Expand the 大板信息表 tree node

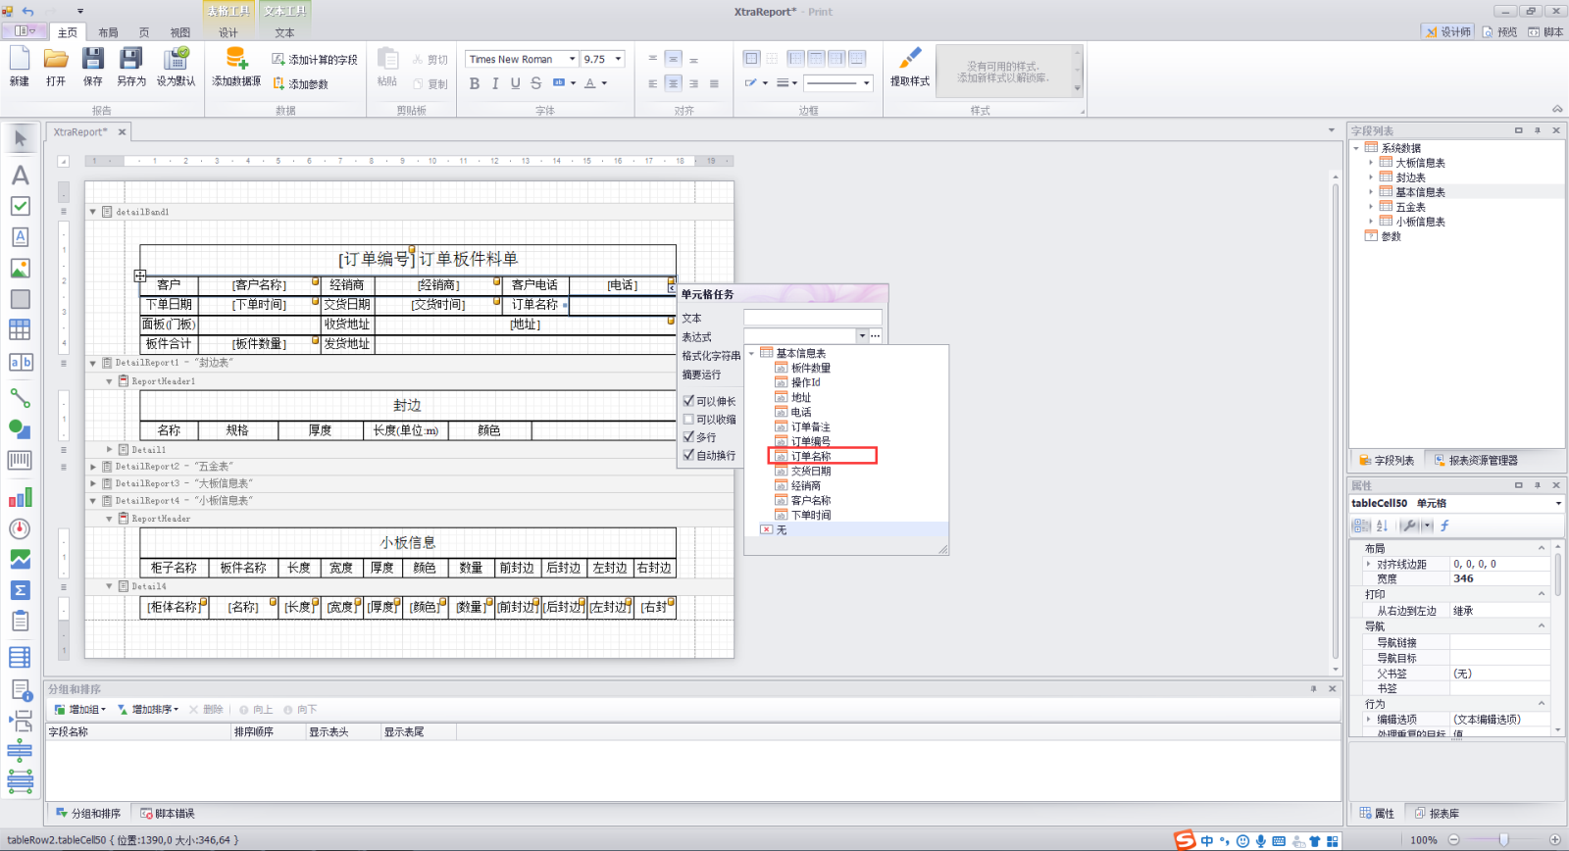(x=1371, y=163)
